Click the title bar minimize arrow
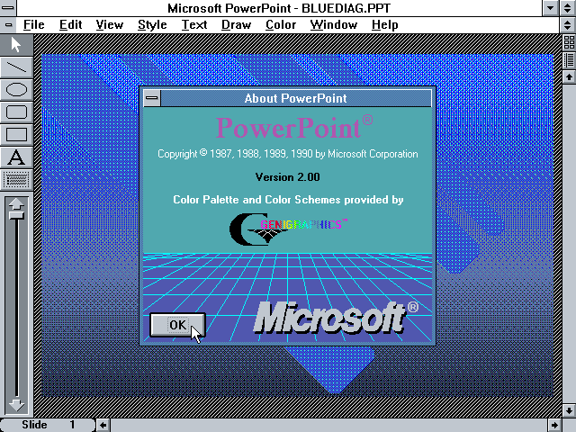The width and height of the screenshot is (576, 432). coord(550,8)
